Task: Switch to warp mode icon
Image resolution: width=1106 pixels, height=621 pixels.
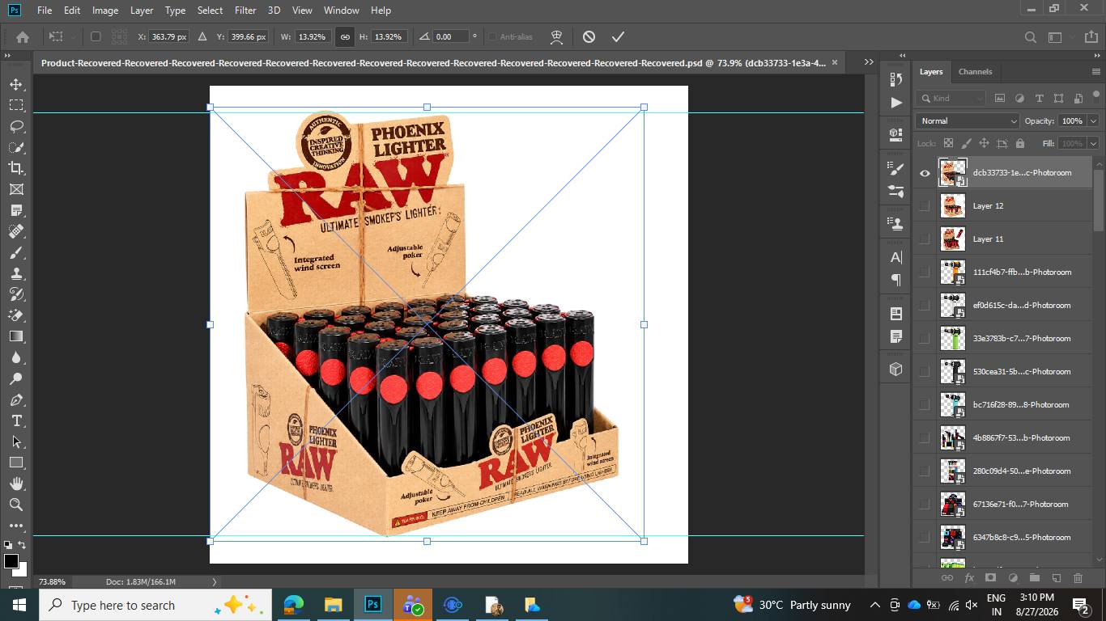Action: coord(556,36)
